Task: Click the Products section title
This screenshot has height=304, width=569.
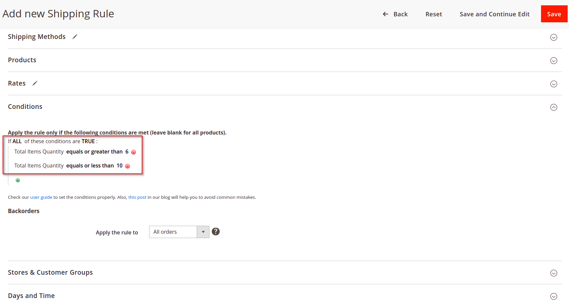Action: click(22, 60)
